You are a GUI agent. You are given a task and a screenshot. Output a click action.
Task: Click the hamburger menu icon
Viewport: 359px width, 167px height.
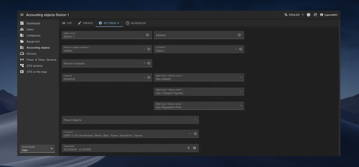[x=22, y=15]
